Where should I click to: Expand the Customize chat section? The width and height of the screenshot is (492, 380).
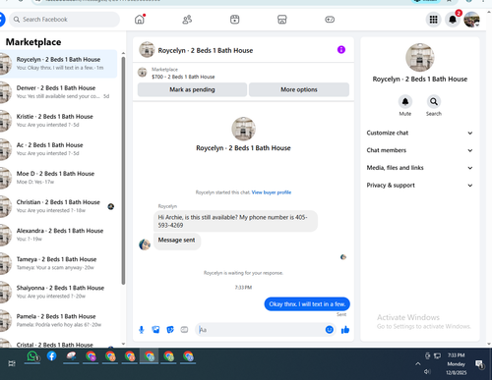(420, 133)
